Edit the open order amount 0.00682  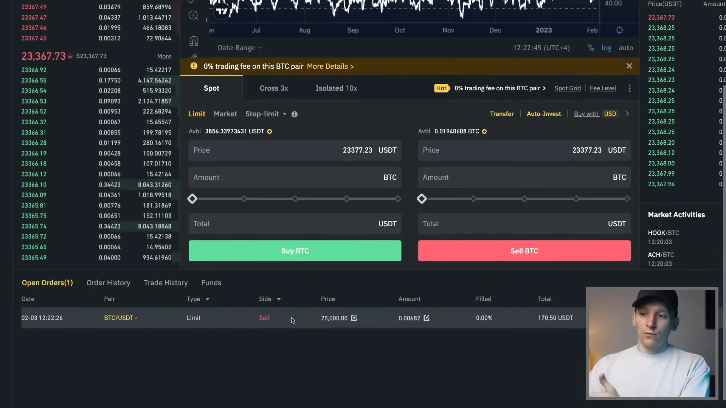[x=427, y=318]
